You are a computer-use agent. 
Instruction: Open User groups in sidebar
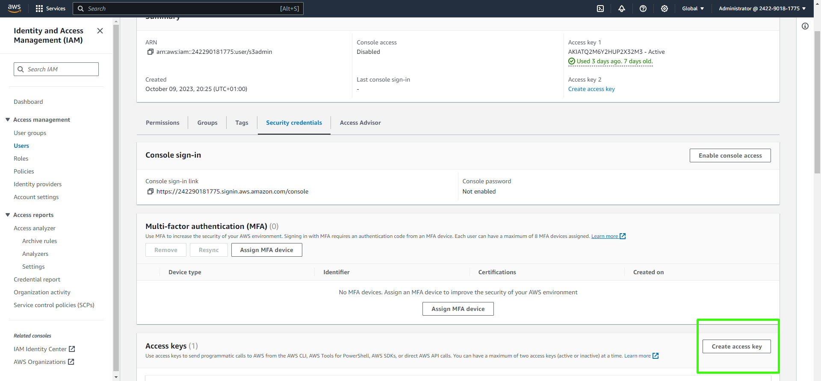[30, 133]
